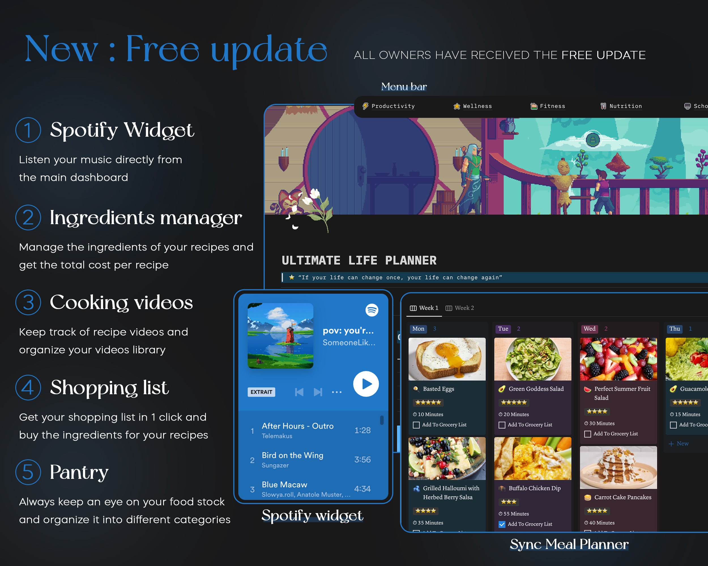The width and height of the screenshot is (708, 566).
Task: Select Week 1 tab in meal planner
Action: [425, 308]
